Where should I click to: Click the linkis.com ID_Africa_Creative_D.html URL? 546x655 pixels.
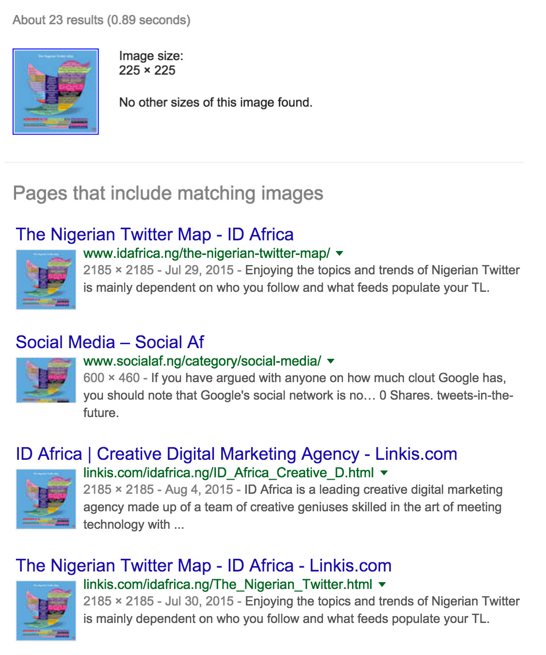point(228,473)
